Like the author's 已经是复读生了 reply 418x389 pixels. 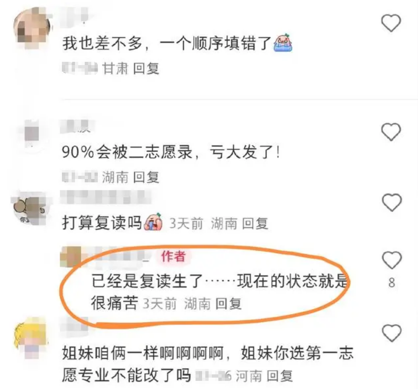[392, 260]
